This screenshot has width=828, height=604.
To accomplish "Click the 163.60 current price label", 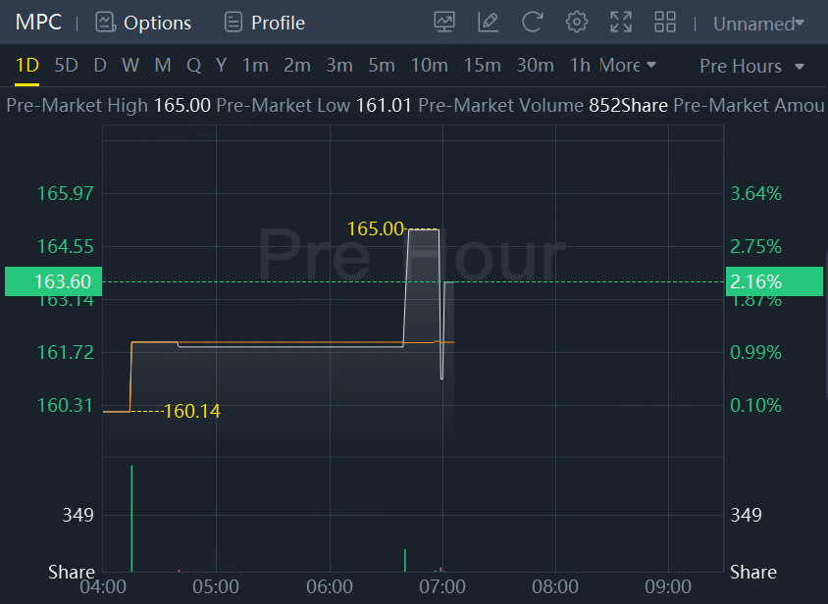I will coord(62,281).
